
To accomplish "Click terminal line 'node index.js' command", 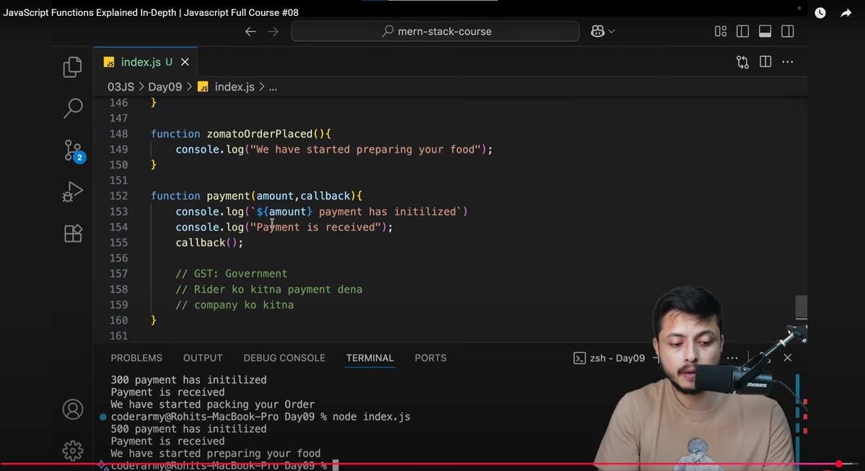I will (372, 417).
